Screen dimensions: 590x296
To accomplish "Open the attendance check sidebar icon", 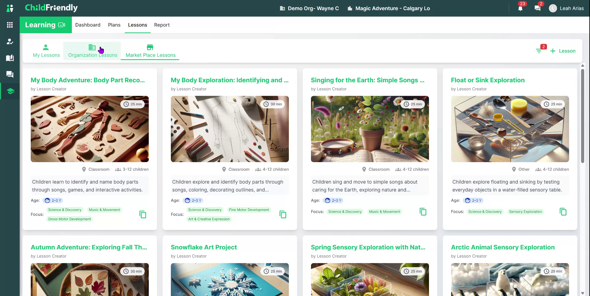I will (10, 41).
